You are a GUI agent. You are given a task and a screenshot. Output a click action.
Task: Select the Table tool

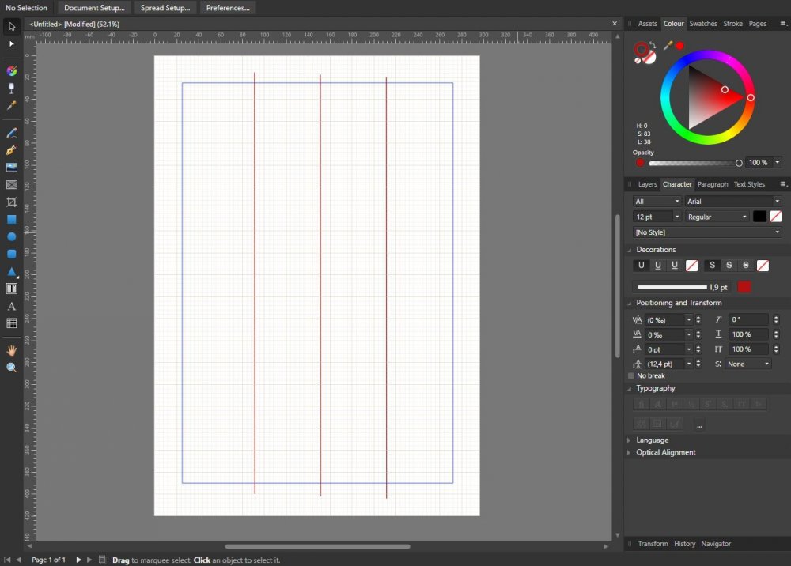(x=11, y=323)
